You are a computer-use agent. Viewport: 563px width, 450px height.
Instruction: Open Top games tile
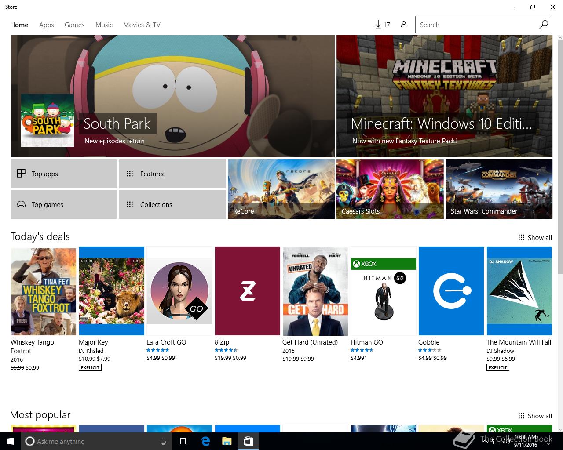(x=64, y=204)
